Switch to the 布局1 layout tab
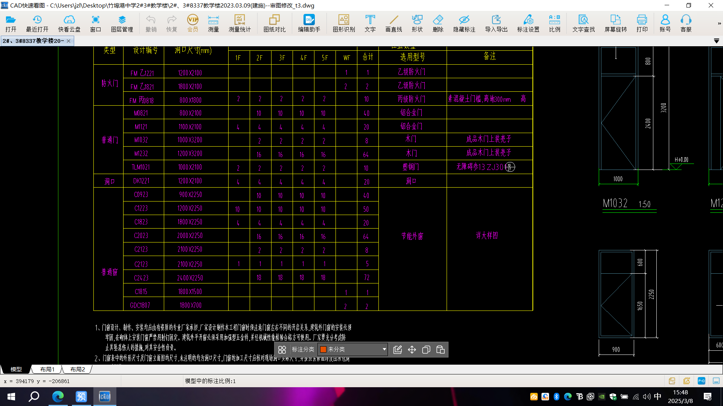This screenshot has width=723, height=406. [x=47, y=369]
